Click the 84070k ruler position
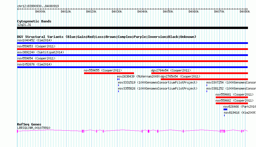 click(219, 11)
